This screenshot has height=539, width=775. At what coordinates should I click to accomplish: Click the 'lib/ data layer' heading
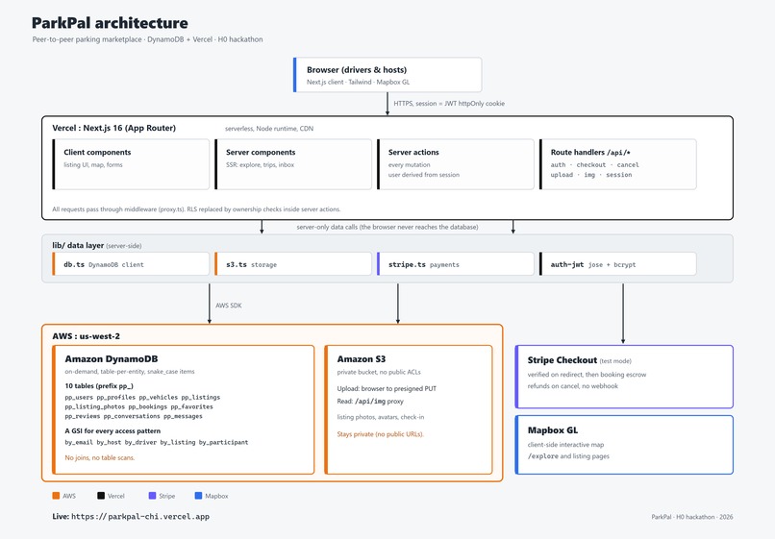tap(78, 245)
